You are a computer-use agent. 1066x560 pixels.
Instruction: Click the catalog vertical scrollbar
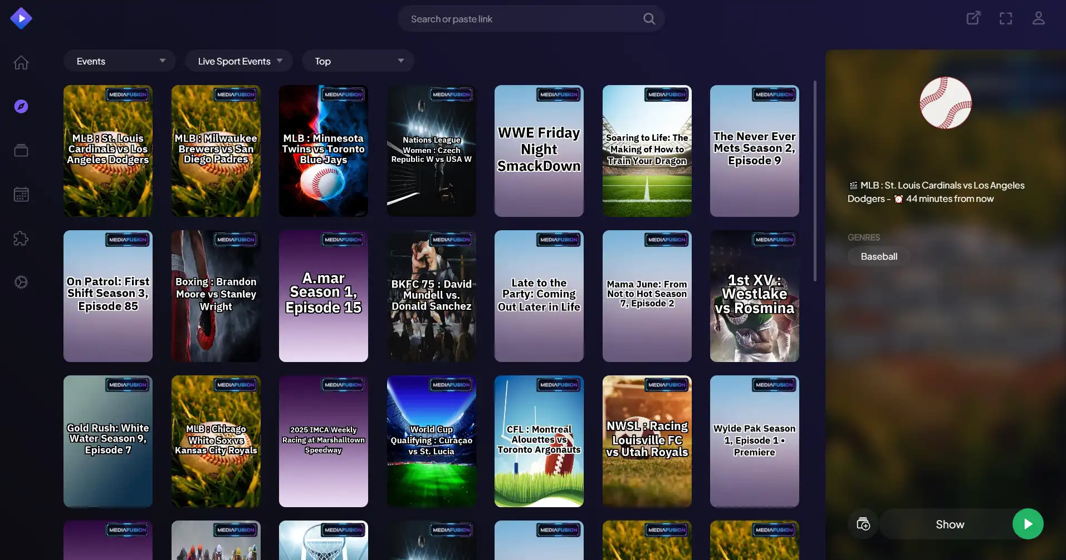point(815,181)
